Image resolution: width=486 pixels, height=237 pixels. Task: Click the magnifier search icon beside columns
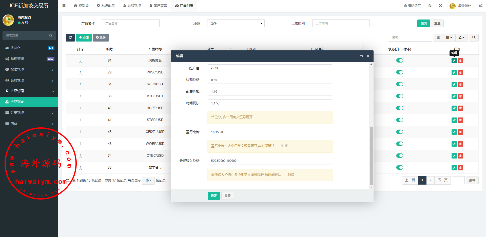474,37
